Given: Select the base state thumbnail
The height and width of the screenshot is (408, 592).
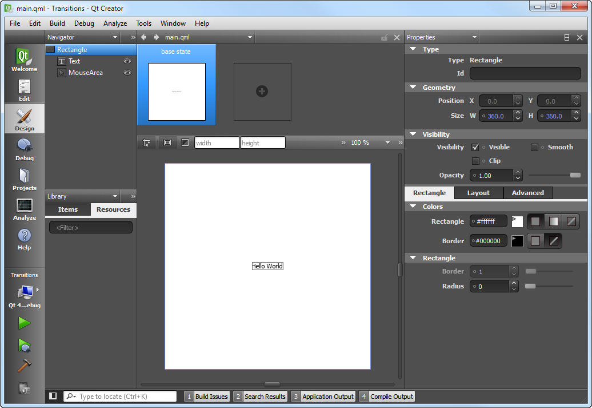Looking at the screenshot, I should point(177,85).
